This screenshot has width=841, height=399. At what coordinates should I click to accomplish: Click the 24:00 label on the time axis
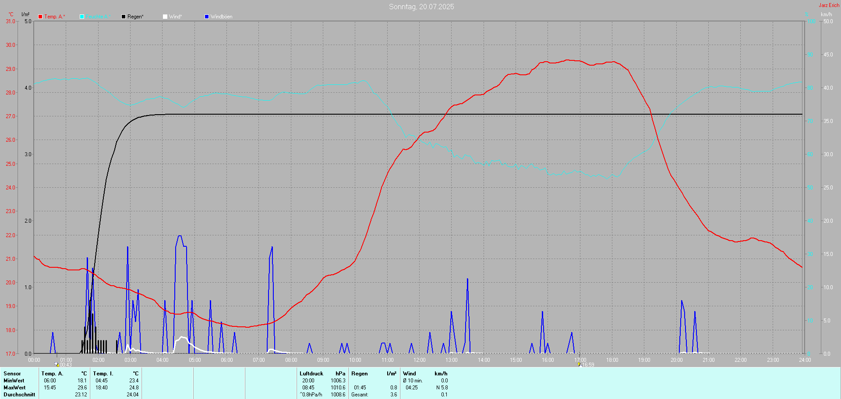(805, 360)
